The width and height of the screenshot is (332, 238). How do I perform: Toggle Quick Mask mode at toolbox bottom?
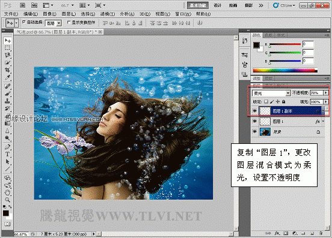7,224
